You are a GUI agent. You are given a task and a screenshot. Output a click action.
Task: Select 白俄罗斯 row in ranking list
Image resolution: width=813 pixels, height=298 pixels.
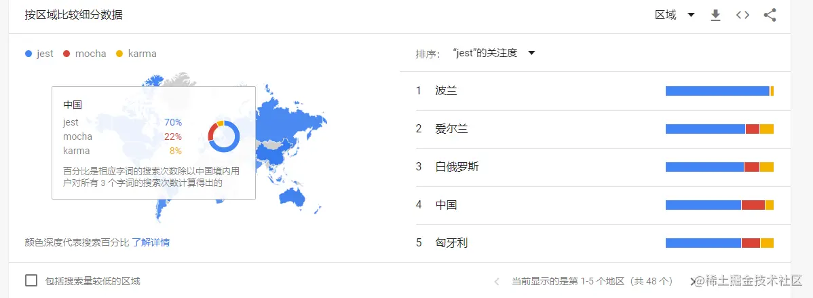point(457,167)
